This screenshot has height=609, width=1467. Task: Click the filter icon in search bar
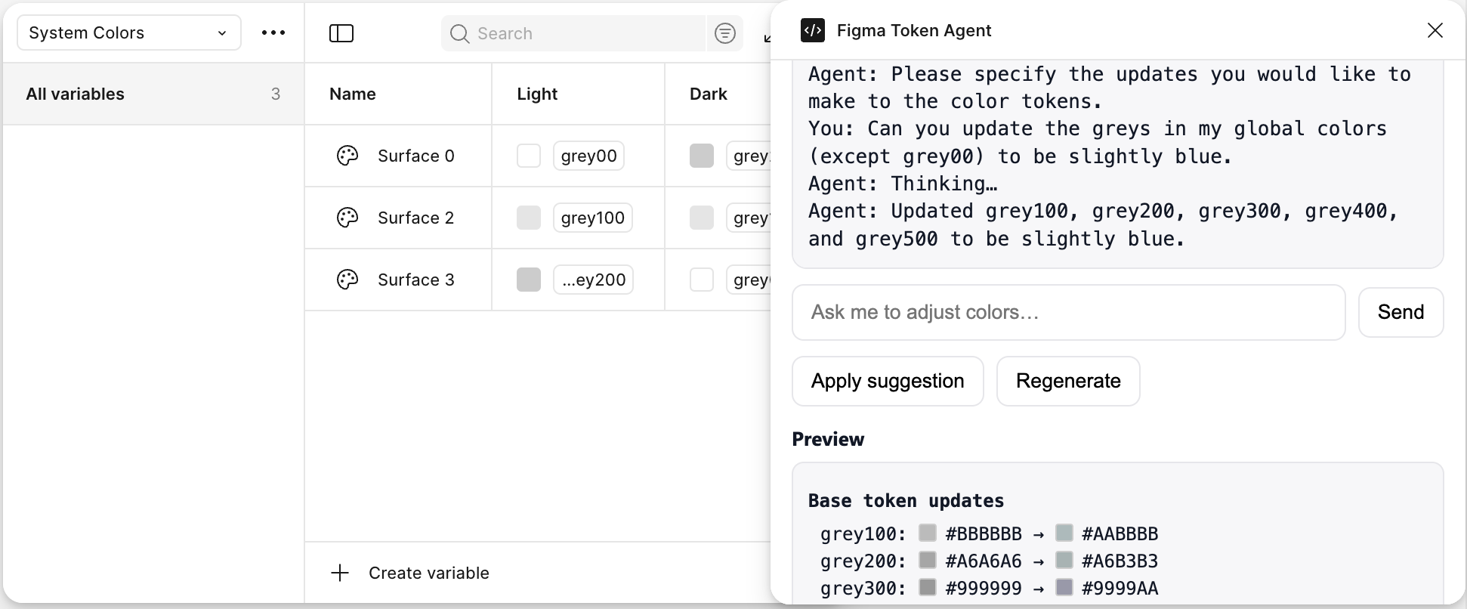click(724, 33)
